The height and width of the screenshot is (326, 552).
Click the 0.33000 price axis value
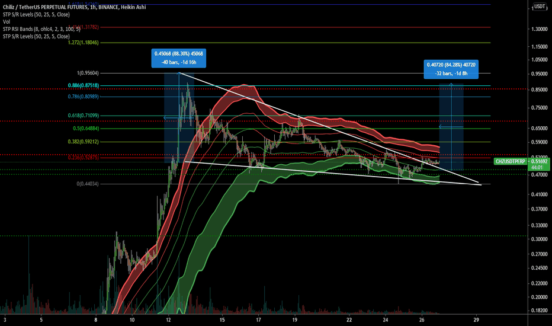click(540, 225)
